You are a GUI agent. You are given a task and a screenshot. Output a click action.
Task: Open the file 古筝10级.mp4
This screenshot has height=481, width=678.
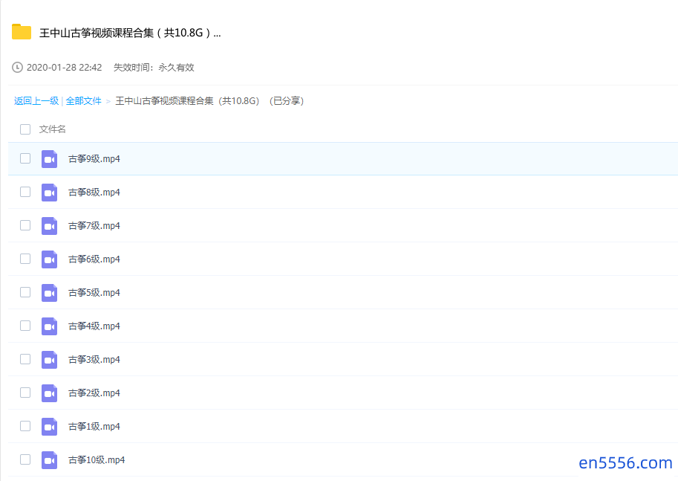click(97, 460)
